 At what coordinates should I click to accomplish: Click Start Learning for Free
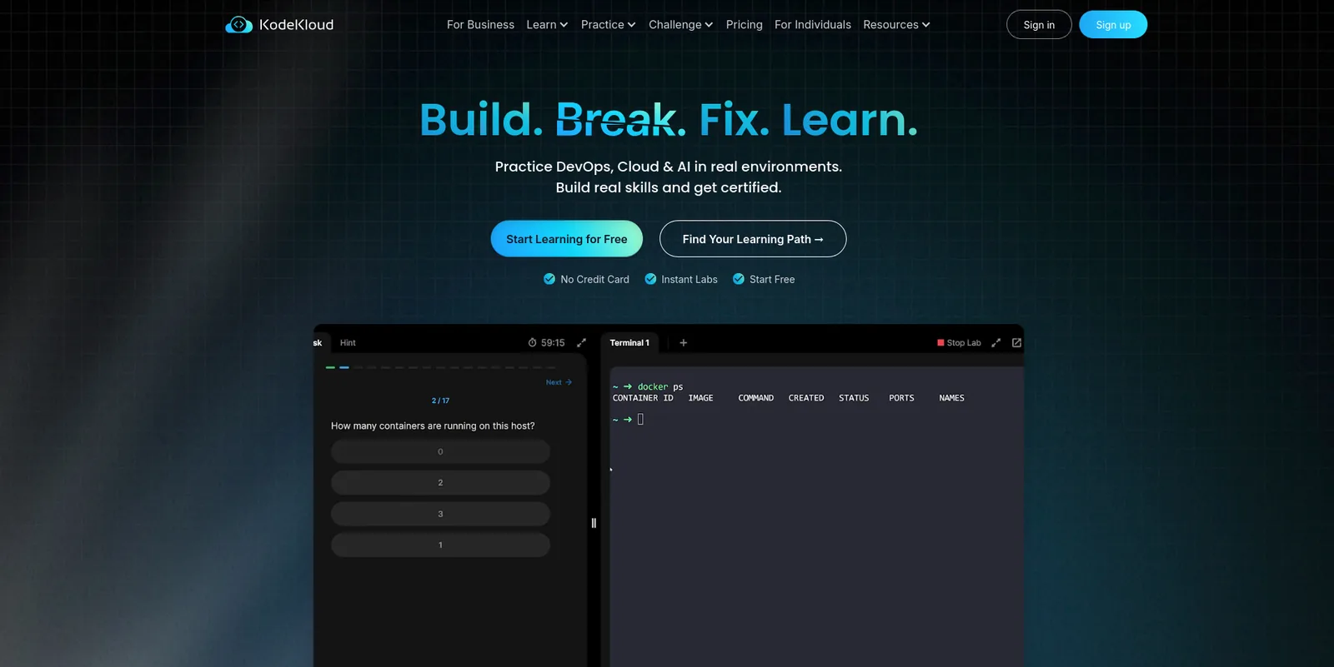[567, 239]
